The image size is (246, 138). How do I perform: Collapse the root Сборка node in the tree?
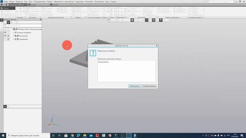(12, 29)
